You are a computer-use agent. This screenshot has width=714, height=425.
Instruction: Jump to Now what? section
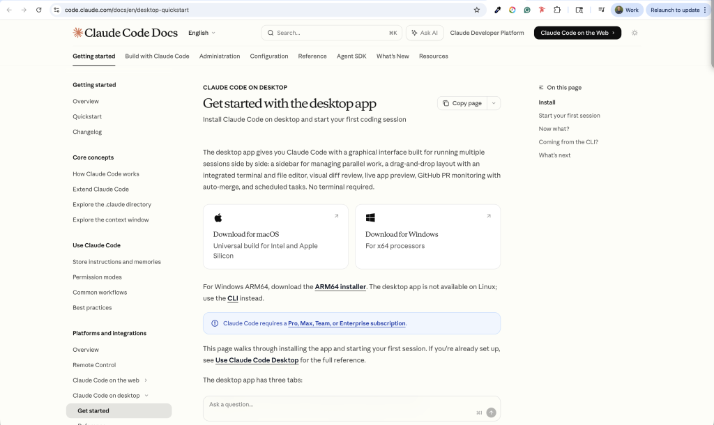click(x=554, y=129)
